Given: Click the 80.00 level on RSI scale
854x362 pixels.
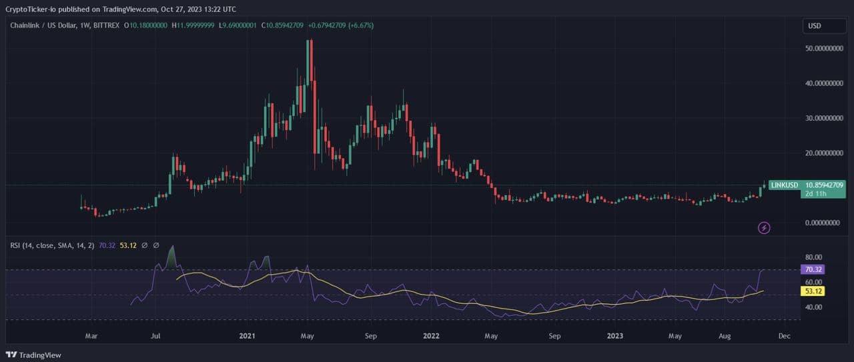Looking at the screenshot, I should point(813,257).
